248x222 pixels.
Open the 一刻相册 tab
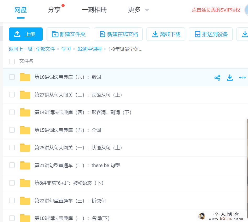click(94, 10)
